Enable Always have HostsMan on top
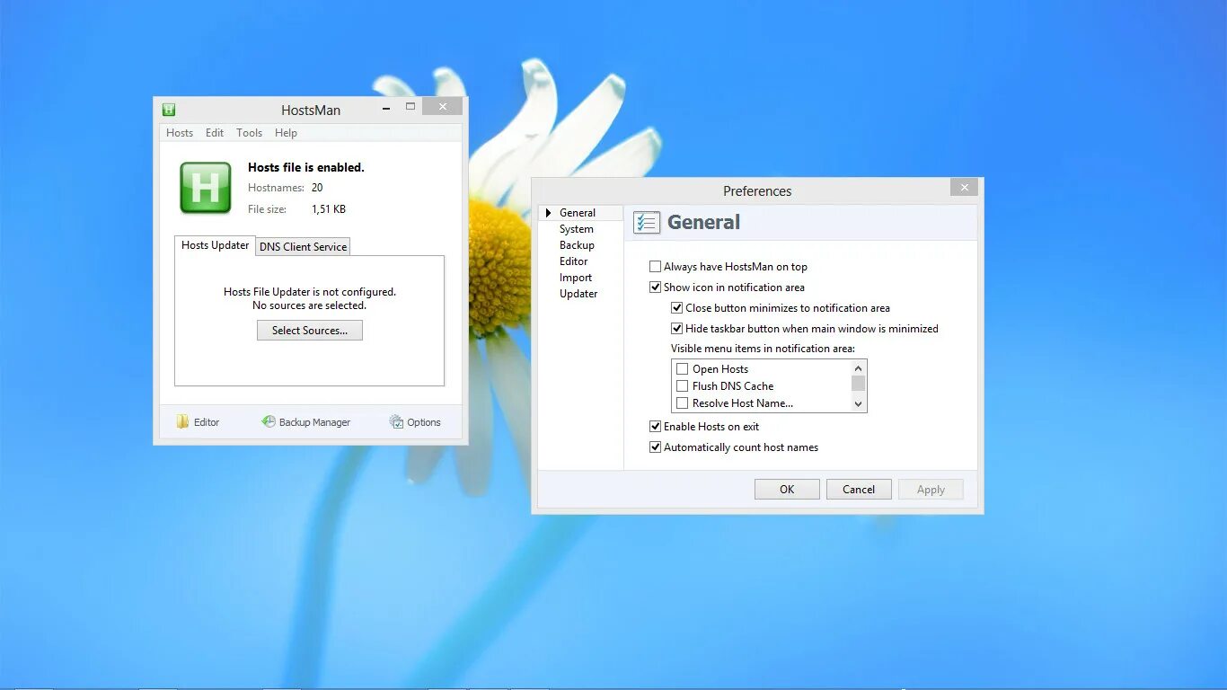Viewport: 1227px width, 690px height. tap(656, 266)
